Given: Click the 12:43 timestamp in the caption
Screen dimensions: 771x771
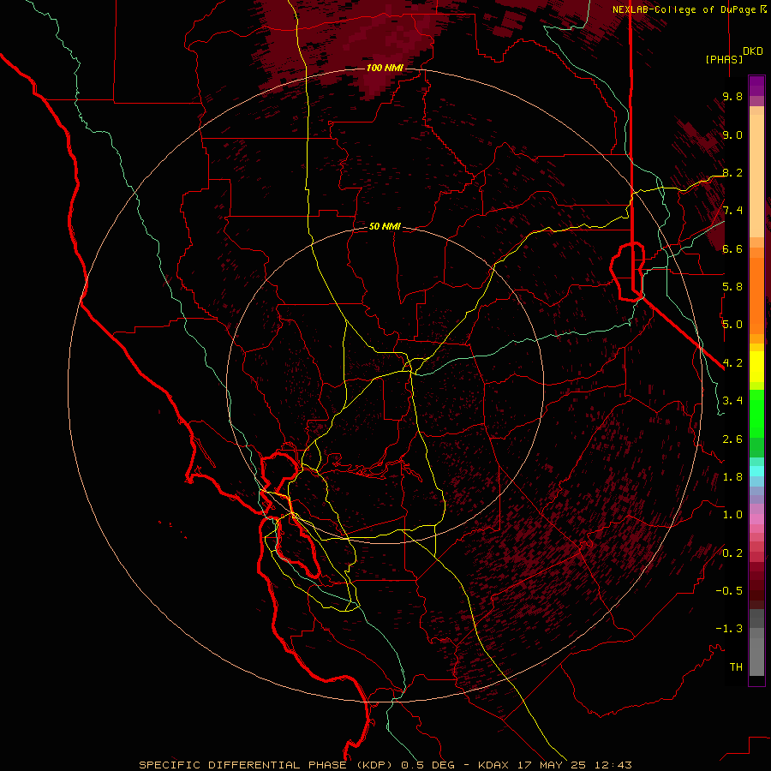Looking at the screenshot, I should click(x=613, y=765).
